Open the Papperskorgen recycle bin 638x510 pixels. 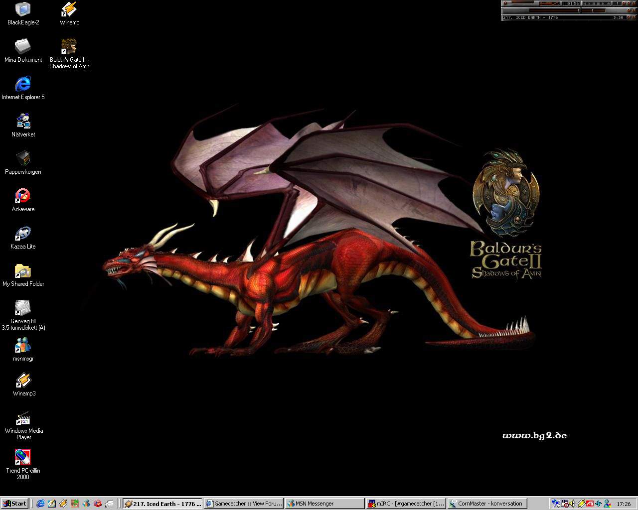pos(23,163)
